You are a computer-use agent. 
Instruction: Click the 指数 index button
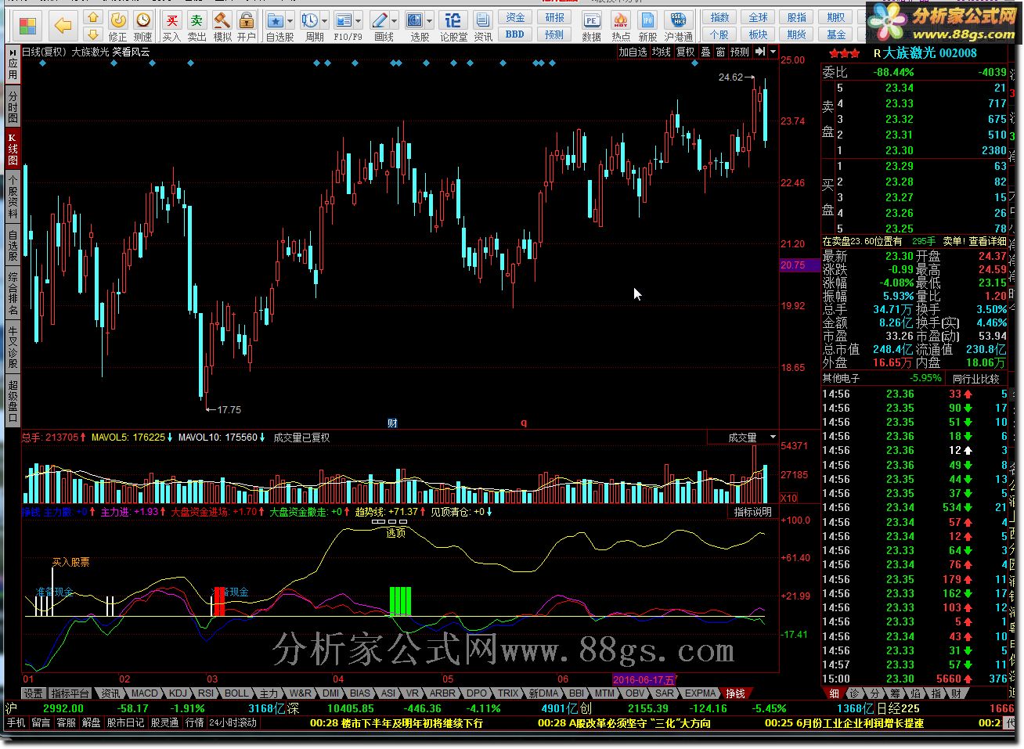(x=719, y=17)
